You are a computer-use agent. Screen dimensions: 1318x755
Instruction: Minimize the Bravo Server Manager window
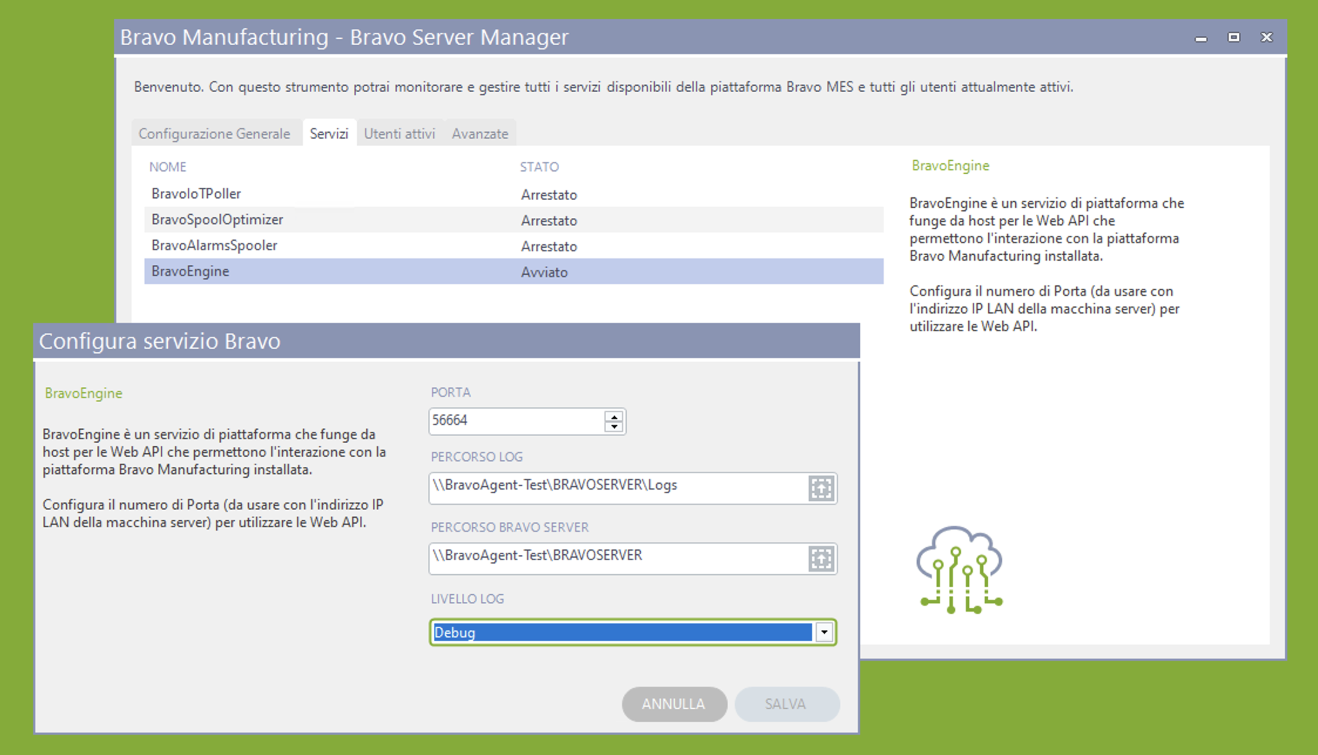1201,38
